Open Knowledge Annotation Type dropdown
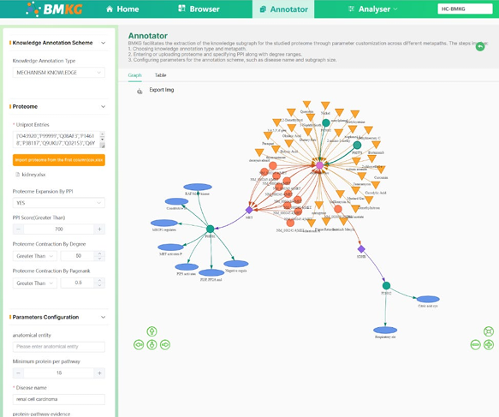Image resolution: width=499 pixels, height=417 pixels. coord(59,73)
